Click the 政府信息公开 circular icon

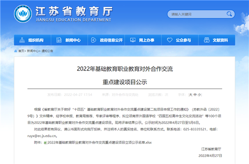coord(93,40)
